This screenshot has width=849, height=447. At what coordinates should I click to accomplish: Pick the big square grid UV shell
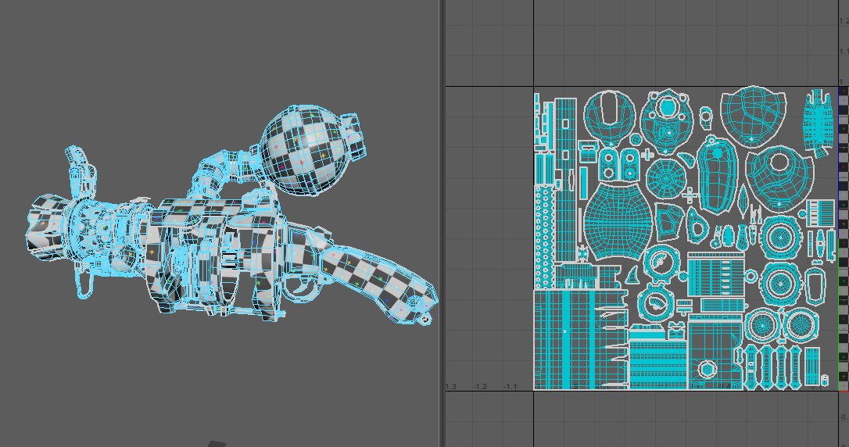click(x=581, y=340)
